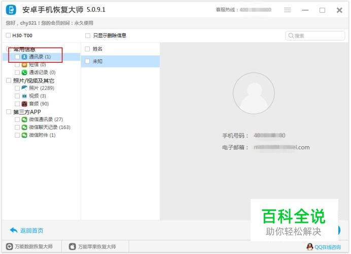351x254 pixels.
Task: Open 视频 (3) category
Action: click(x=38, y=96)
